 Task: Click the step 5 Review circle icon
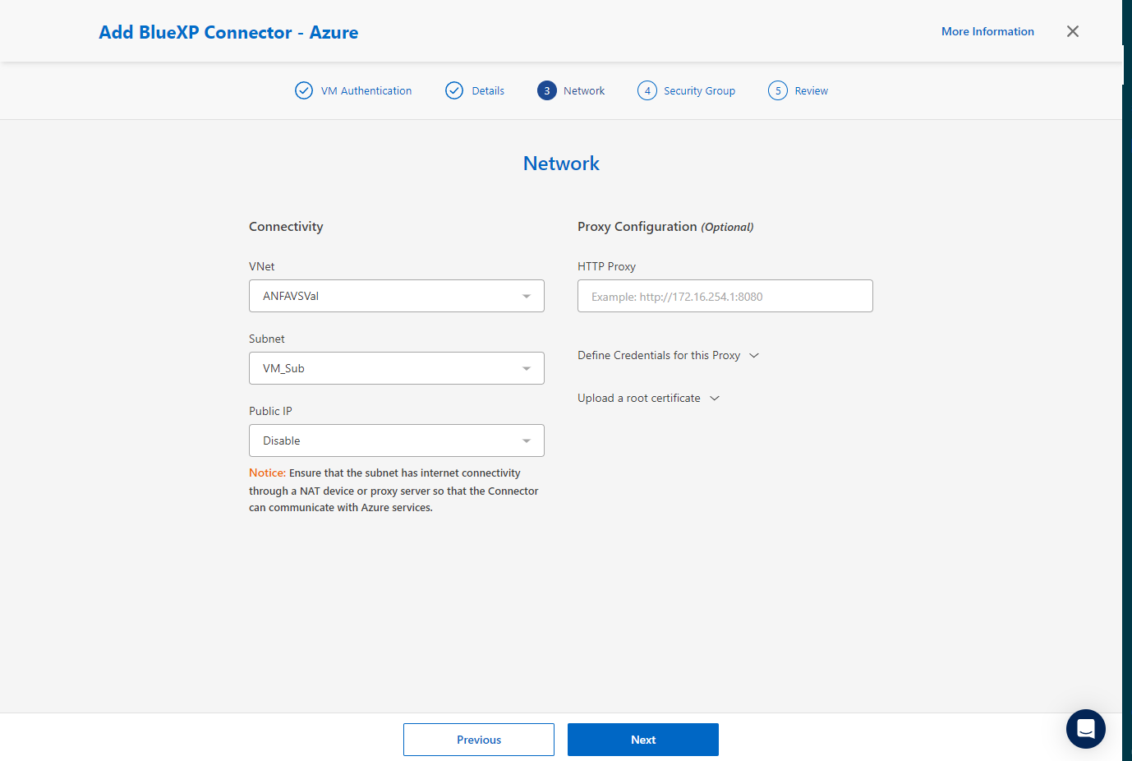(x=778, y=90)
